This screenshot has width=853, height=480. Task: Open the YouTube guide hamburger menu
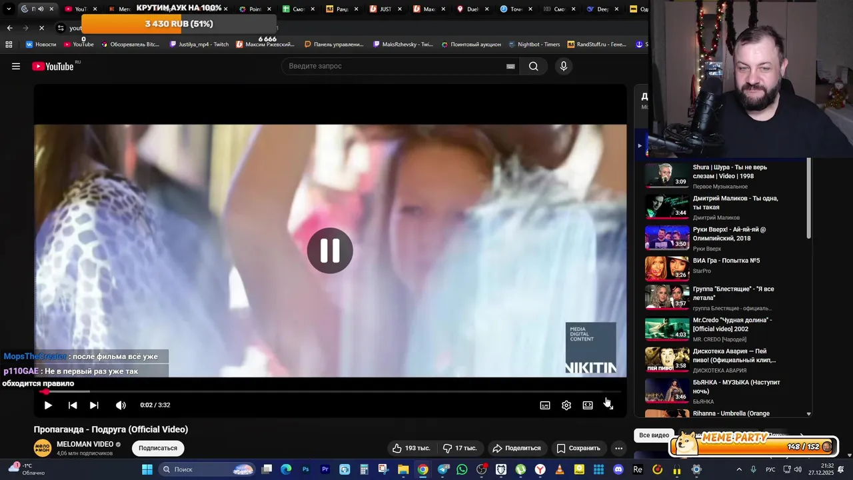coord(16,66)
